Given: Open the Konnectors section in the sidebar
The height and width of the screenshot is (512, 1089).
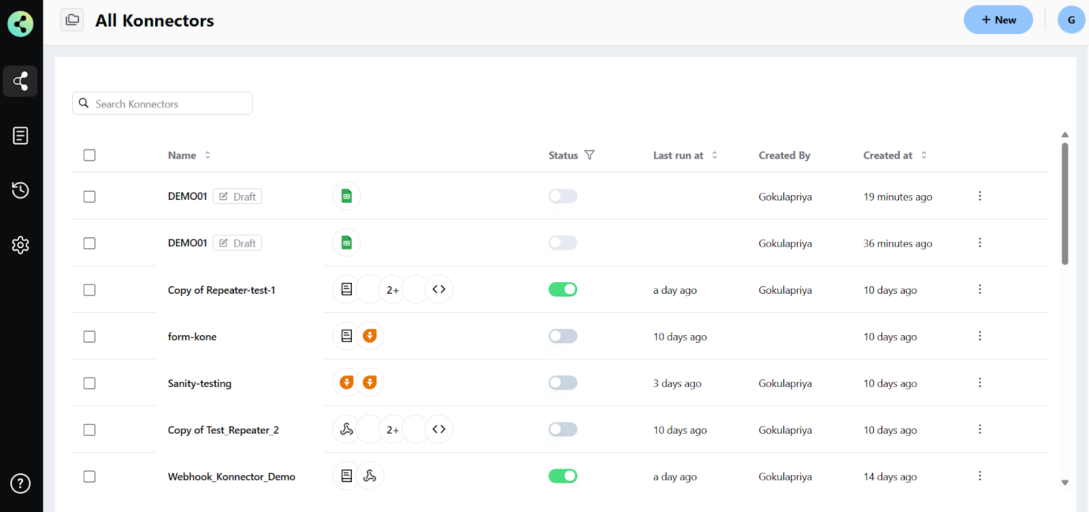Looking at the screenshot, I should [20, 82].
